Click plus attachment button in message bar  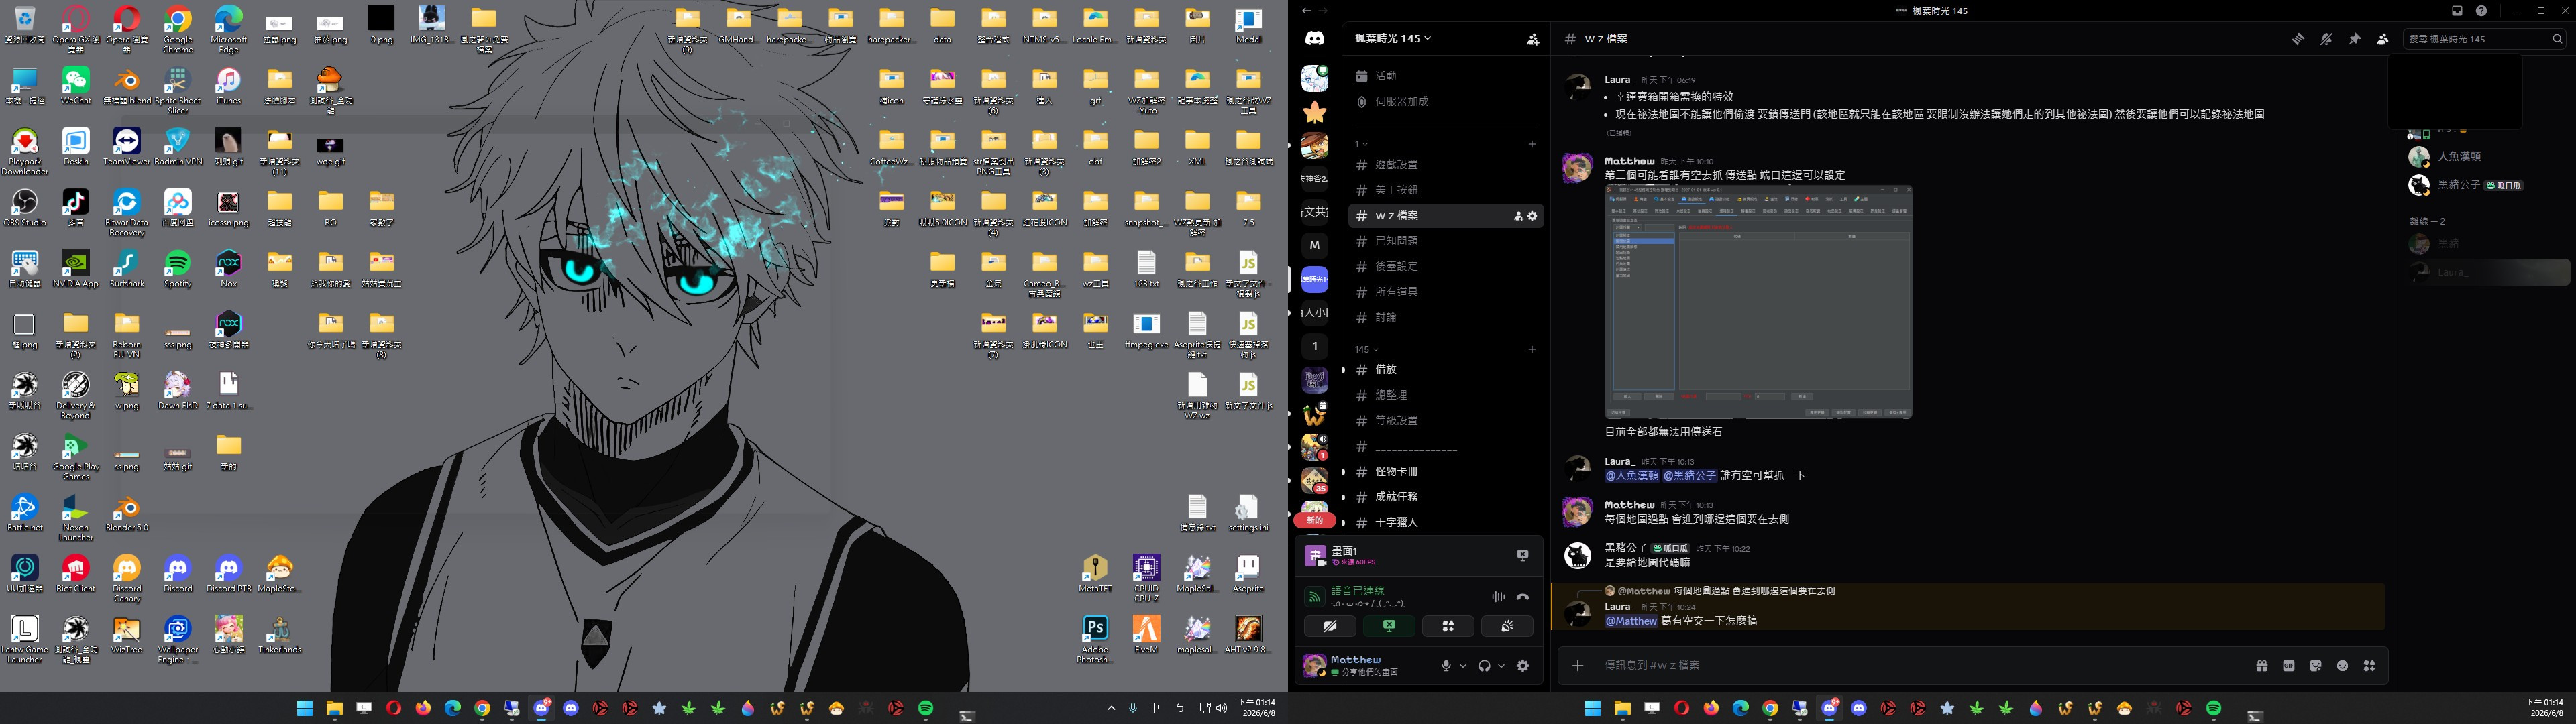pyautogui.click(x=1577, y=666)
